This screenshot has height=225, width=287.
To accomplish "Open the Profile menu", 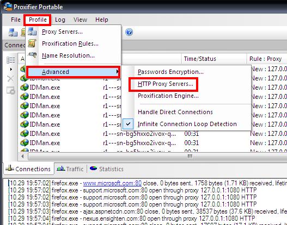I will [38, 20].
